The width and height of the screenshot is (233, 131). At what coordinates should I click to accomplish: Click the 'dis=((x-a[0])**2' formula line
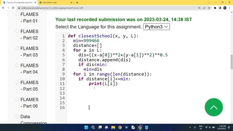tap(123, 55)
